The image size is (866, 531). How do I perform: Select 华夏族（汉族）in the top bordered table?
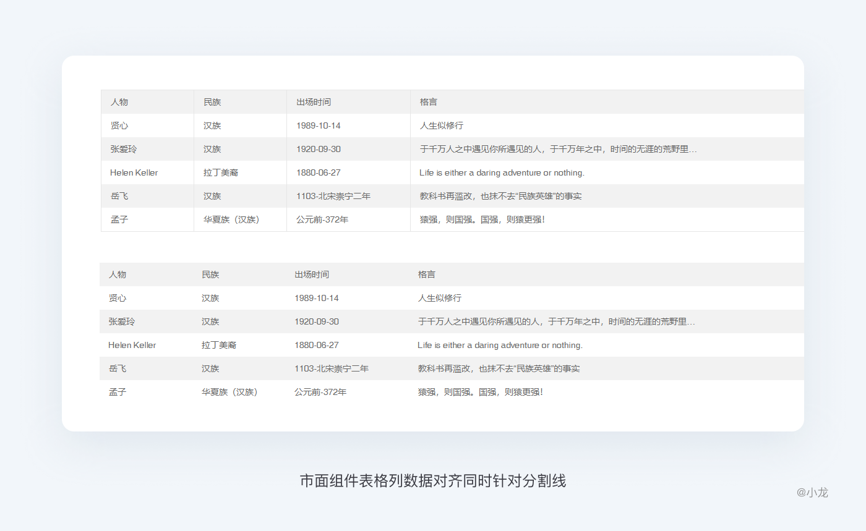(231, 219)
